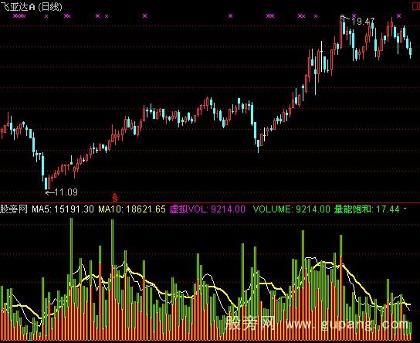The height and width of the screenshot is (343, 420).
Task: Select the 虚拟VOL: 9214.00 indicator label
Action: click(208, 209)
